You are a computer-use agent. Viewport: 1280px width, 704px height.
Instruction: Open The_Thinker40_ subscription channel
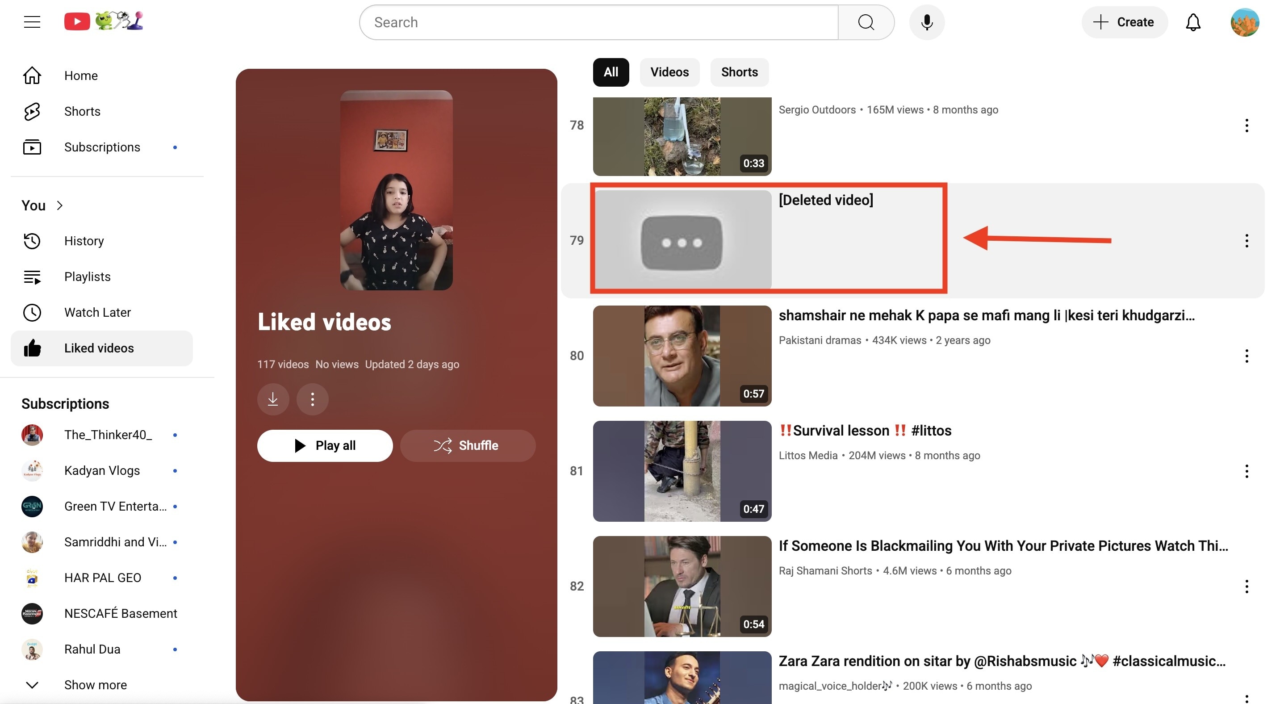pyautogui.click(x=102, y=435)
